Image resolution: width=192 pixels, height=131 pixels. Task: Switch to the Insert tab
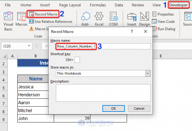(x=45, y=5)
